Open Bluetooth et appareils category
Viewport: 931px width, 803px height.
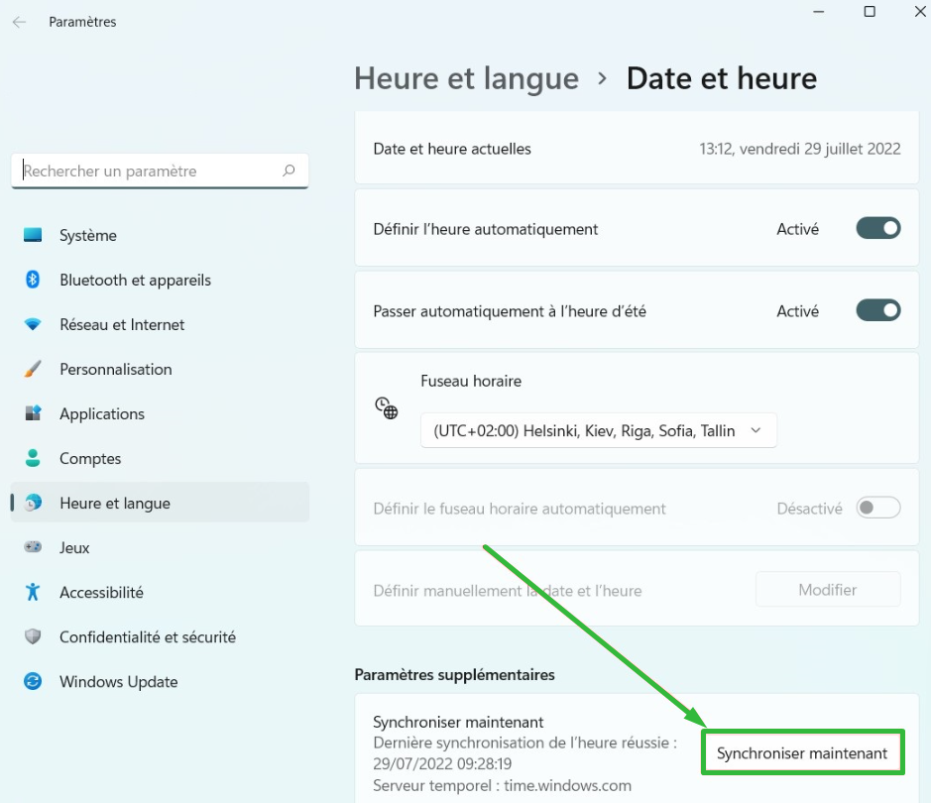[160, 280]
